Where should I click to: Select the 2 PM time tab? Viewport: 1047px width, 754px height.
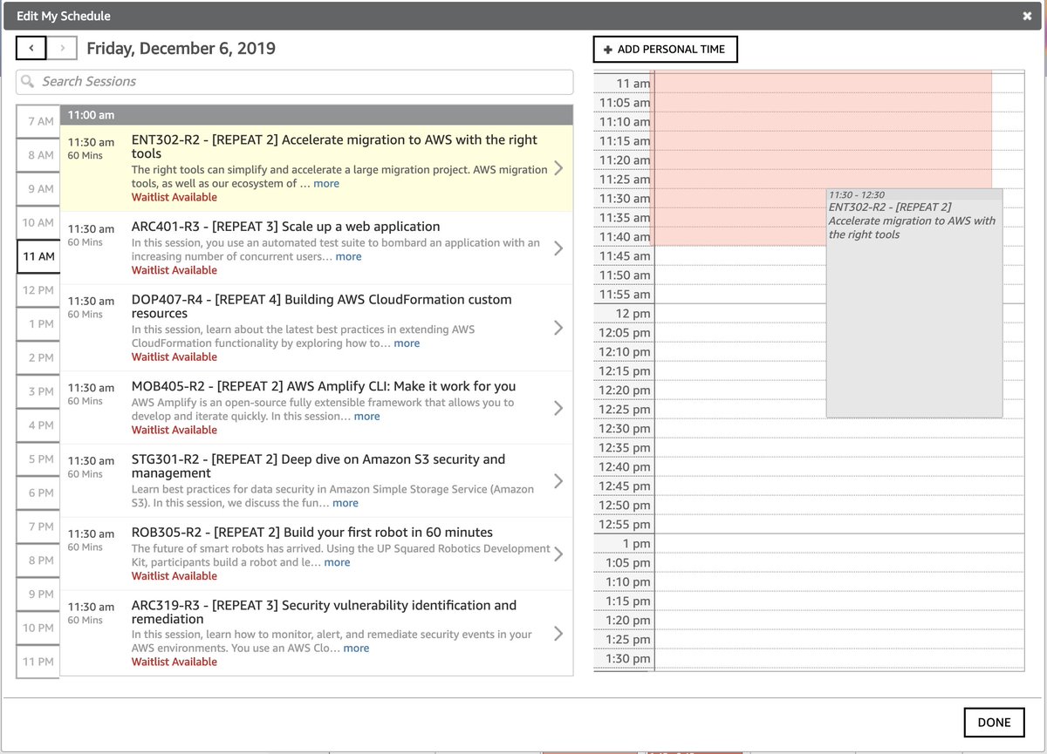(x=38, y=357)
